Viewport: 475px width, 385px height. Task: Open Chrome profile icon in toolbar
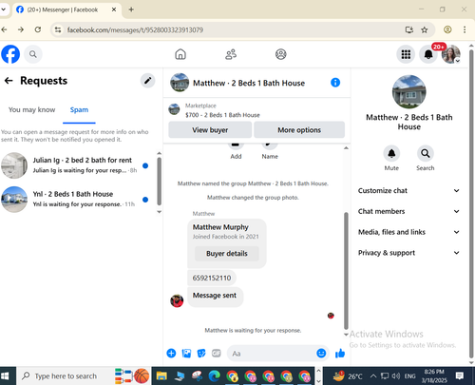(x=447, y=29)
